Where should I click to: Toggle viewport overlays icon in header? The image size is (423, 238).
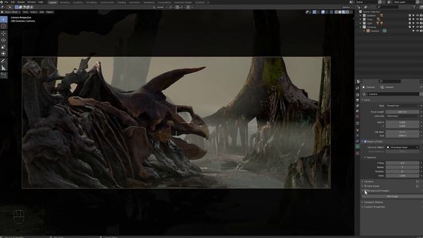[x=323, y=12]
